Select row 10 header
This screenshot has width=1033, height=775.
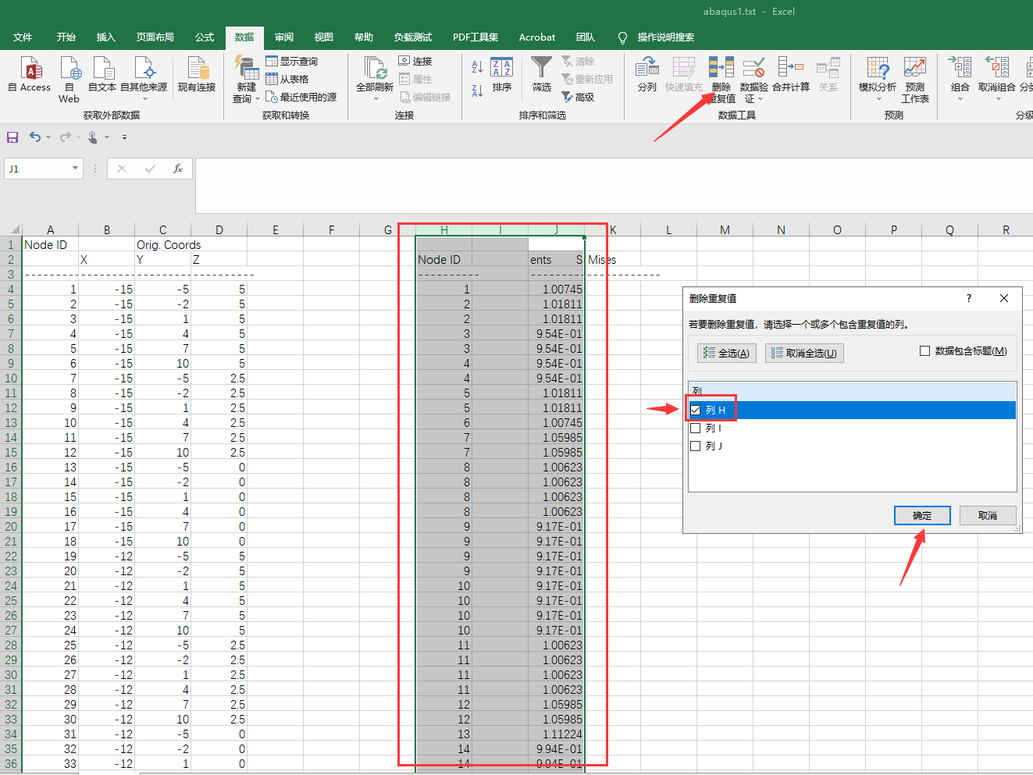click(x=11, y=379)
